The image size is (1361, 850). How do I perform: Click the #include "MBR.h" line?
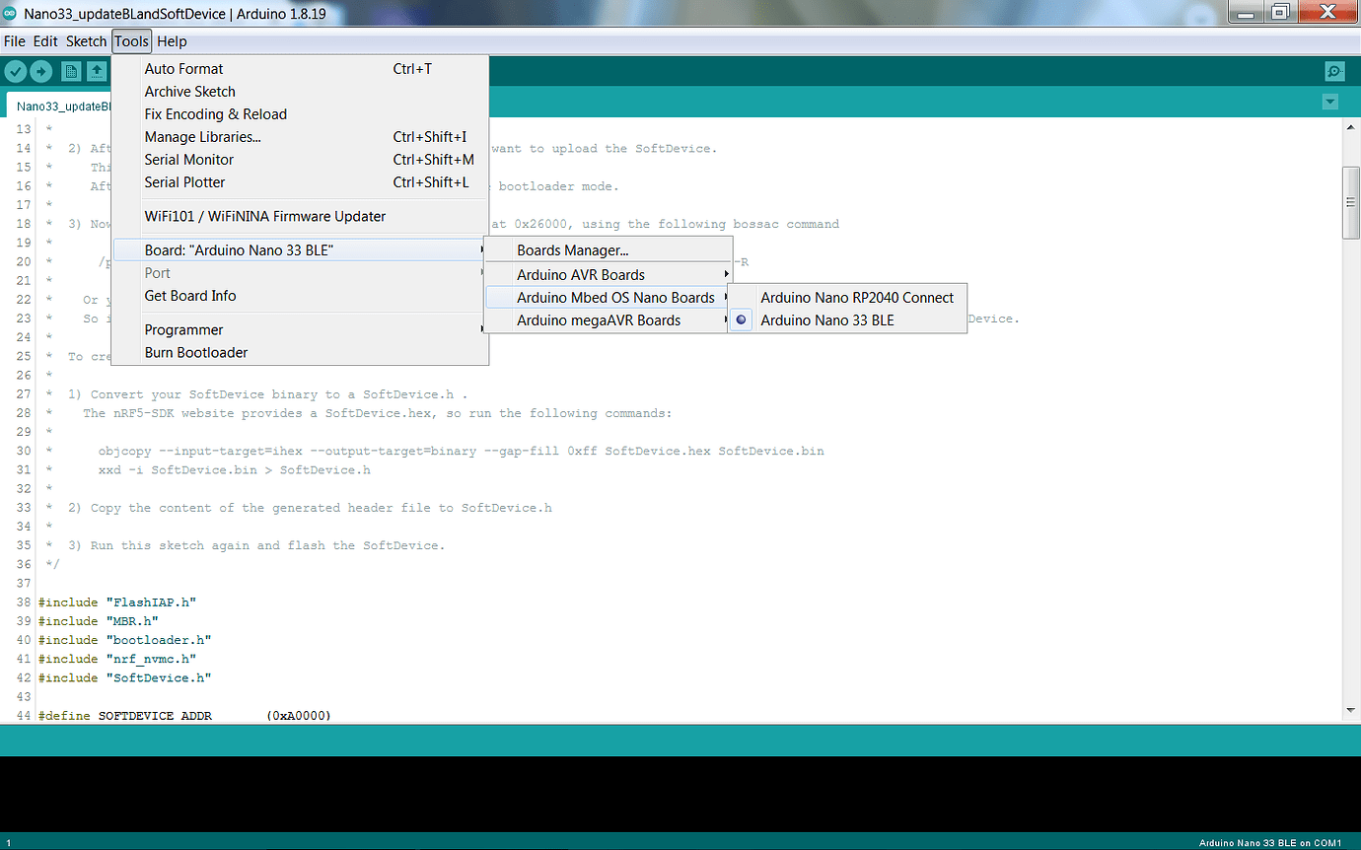[x=99, y=621]
